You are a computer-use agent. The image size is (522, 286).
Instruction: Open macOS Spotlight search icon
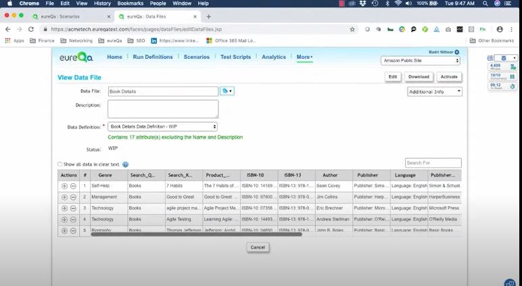click(x=485, y=3)
